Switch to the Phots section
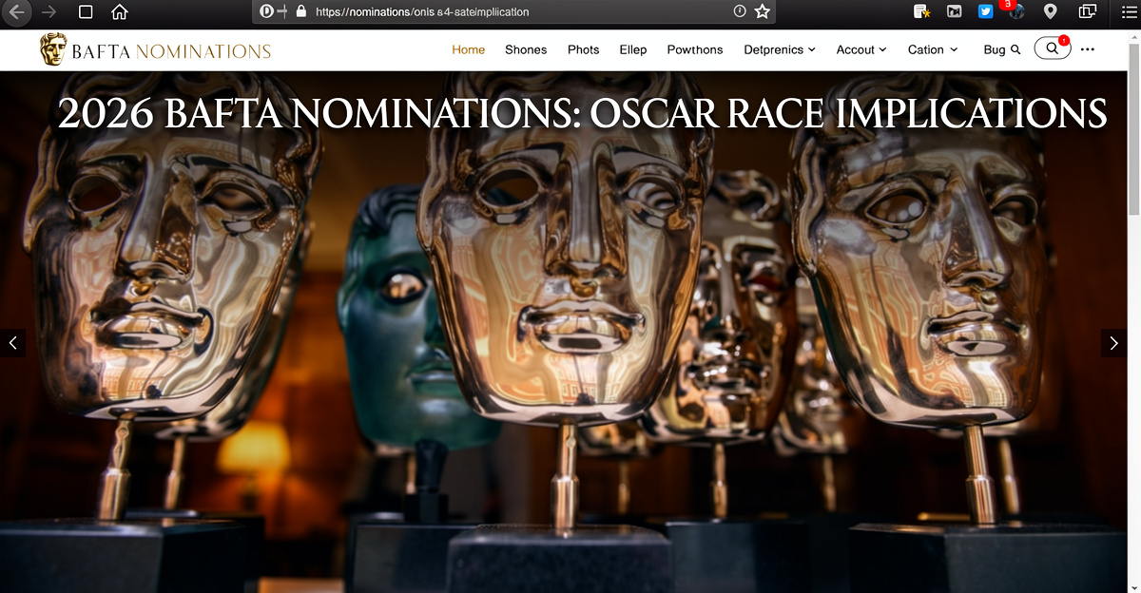This screenshot has height=593, width=1141. (x=583, y=49)
